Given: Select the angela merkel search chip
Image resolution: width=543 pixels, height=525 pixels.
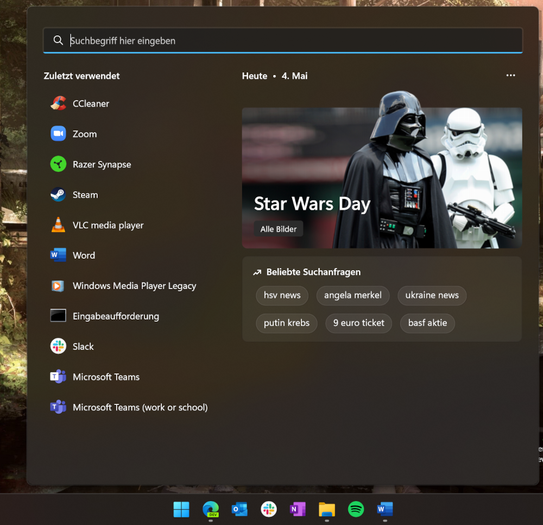Looking at the screenshot, I should coord(353,295).
